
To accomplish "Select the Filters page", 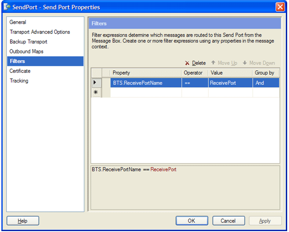I will (x=45, y=61).
